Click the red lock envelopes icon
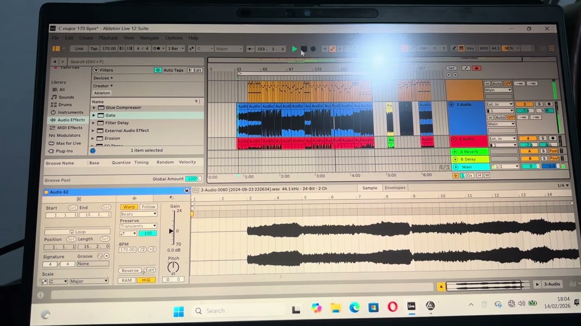Image resolution: width=581 pixels, height=326 pixels. 476,68
